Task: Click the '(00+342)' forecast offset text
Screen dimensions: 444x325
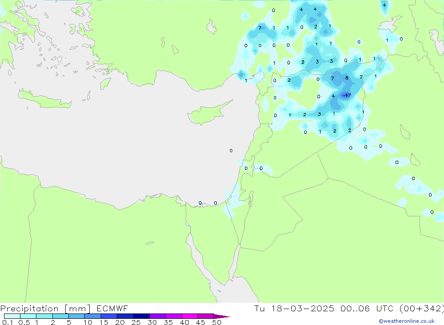Action: [422, 309]
